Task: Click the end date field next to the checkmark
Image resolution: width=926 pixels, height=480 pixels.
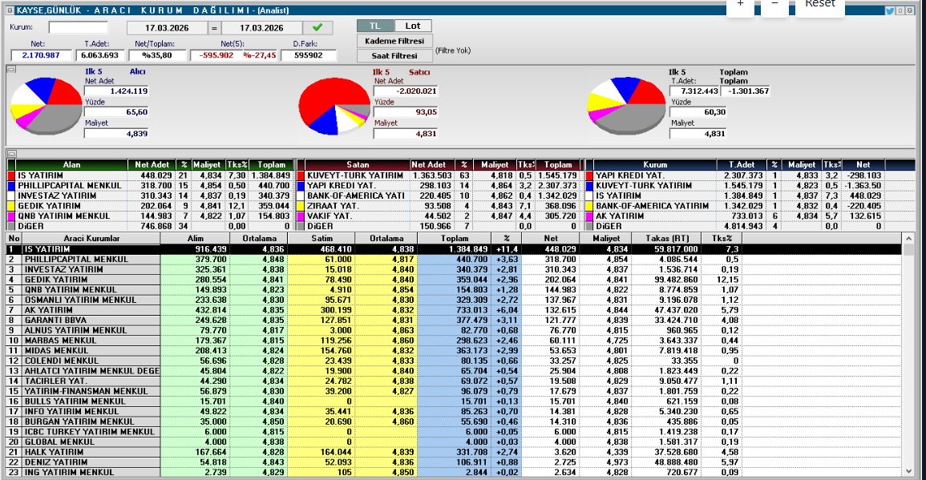Action: [261, 28]
